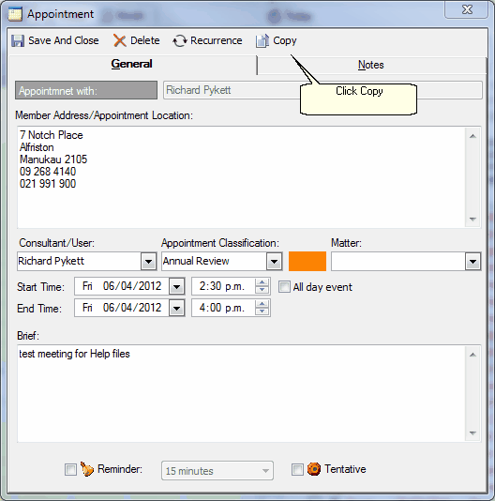Screen dimensions: 495x501
Task: Click the red Delete X icon
Action: (x=119, y=41)
